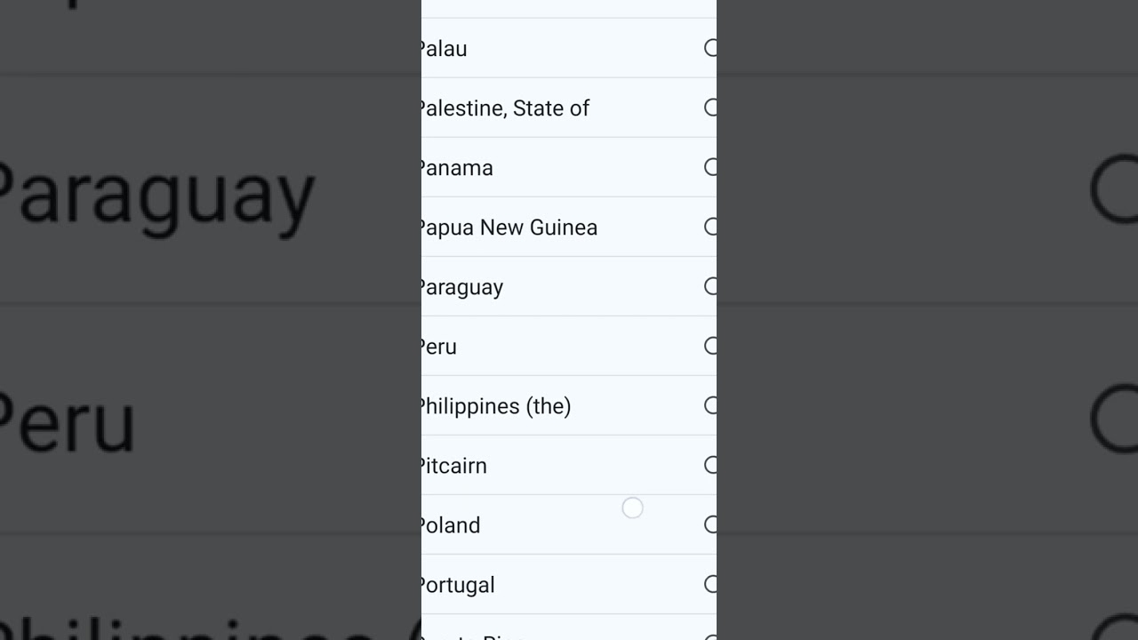This screenshot has width=1138, height=640.
Task: Select the Palau radio button
Action: coord(710,48)
